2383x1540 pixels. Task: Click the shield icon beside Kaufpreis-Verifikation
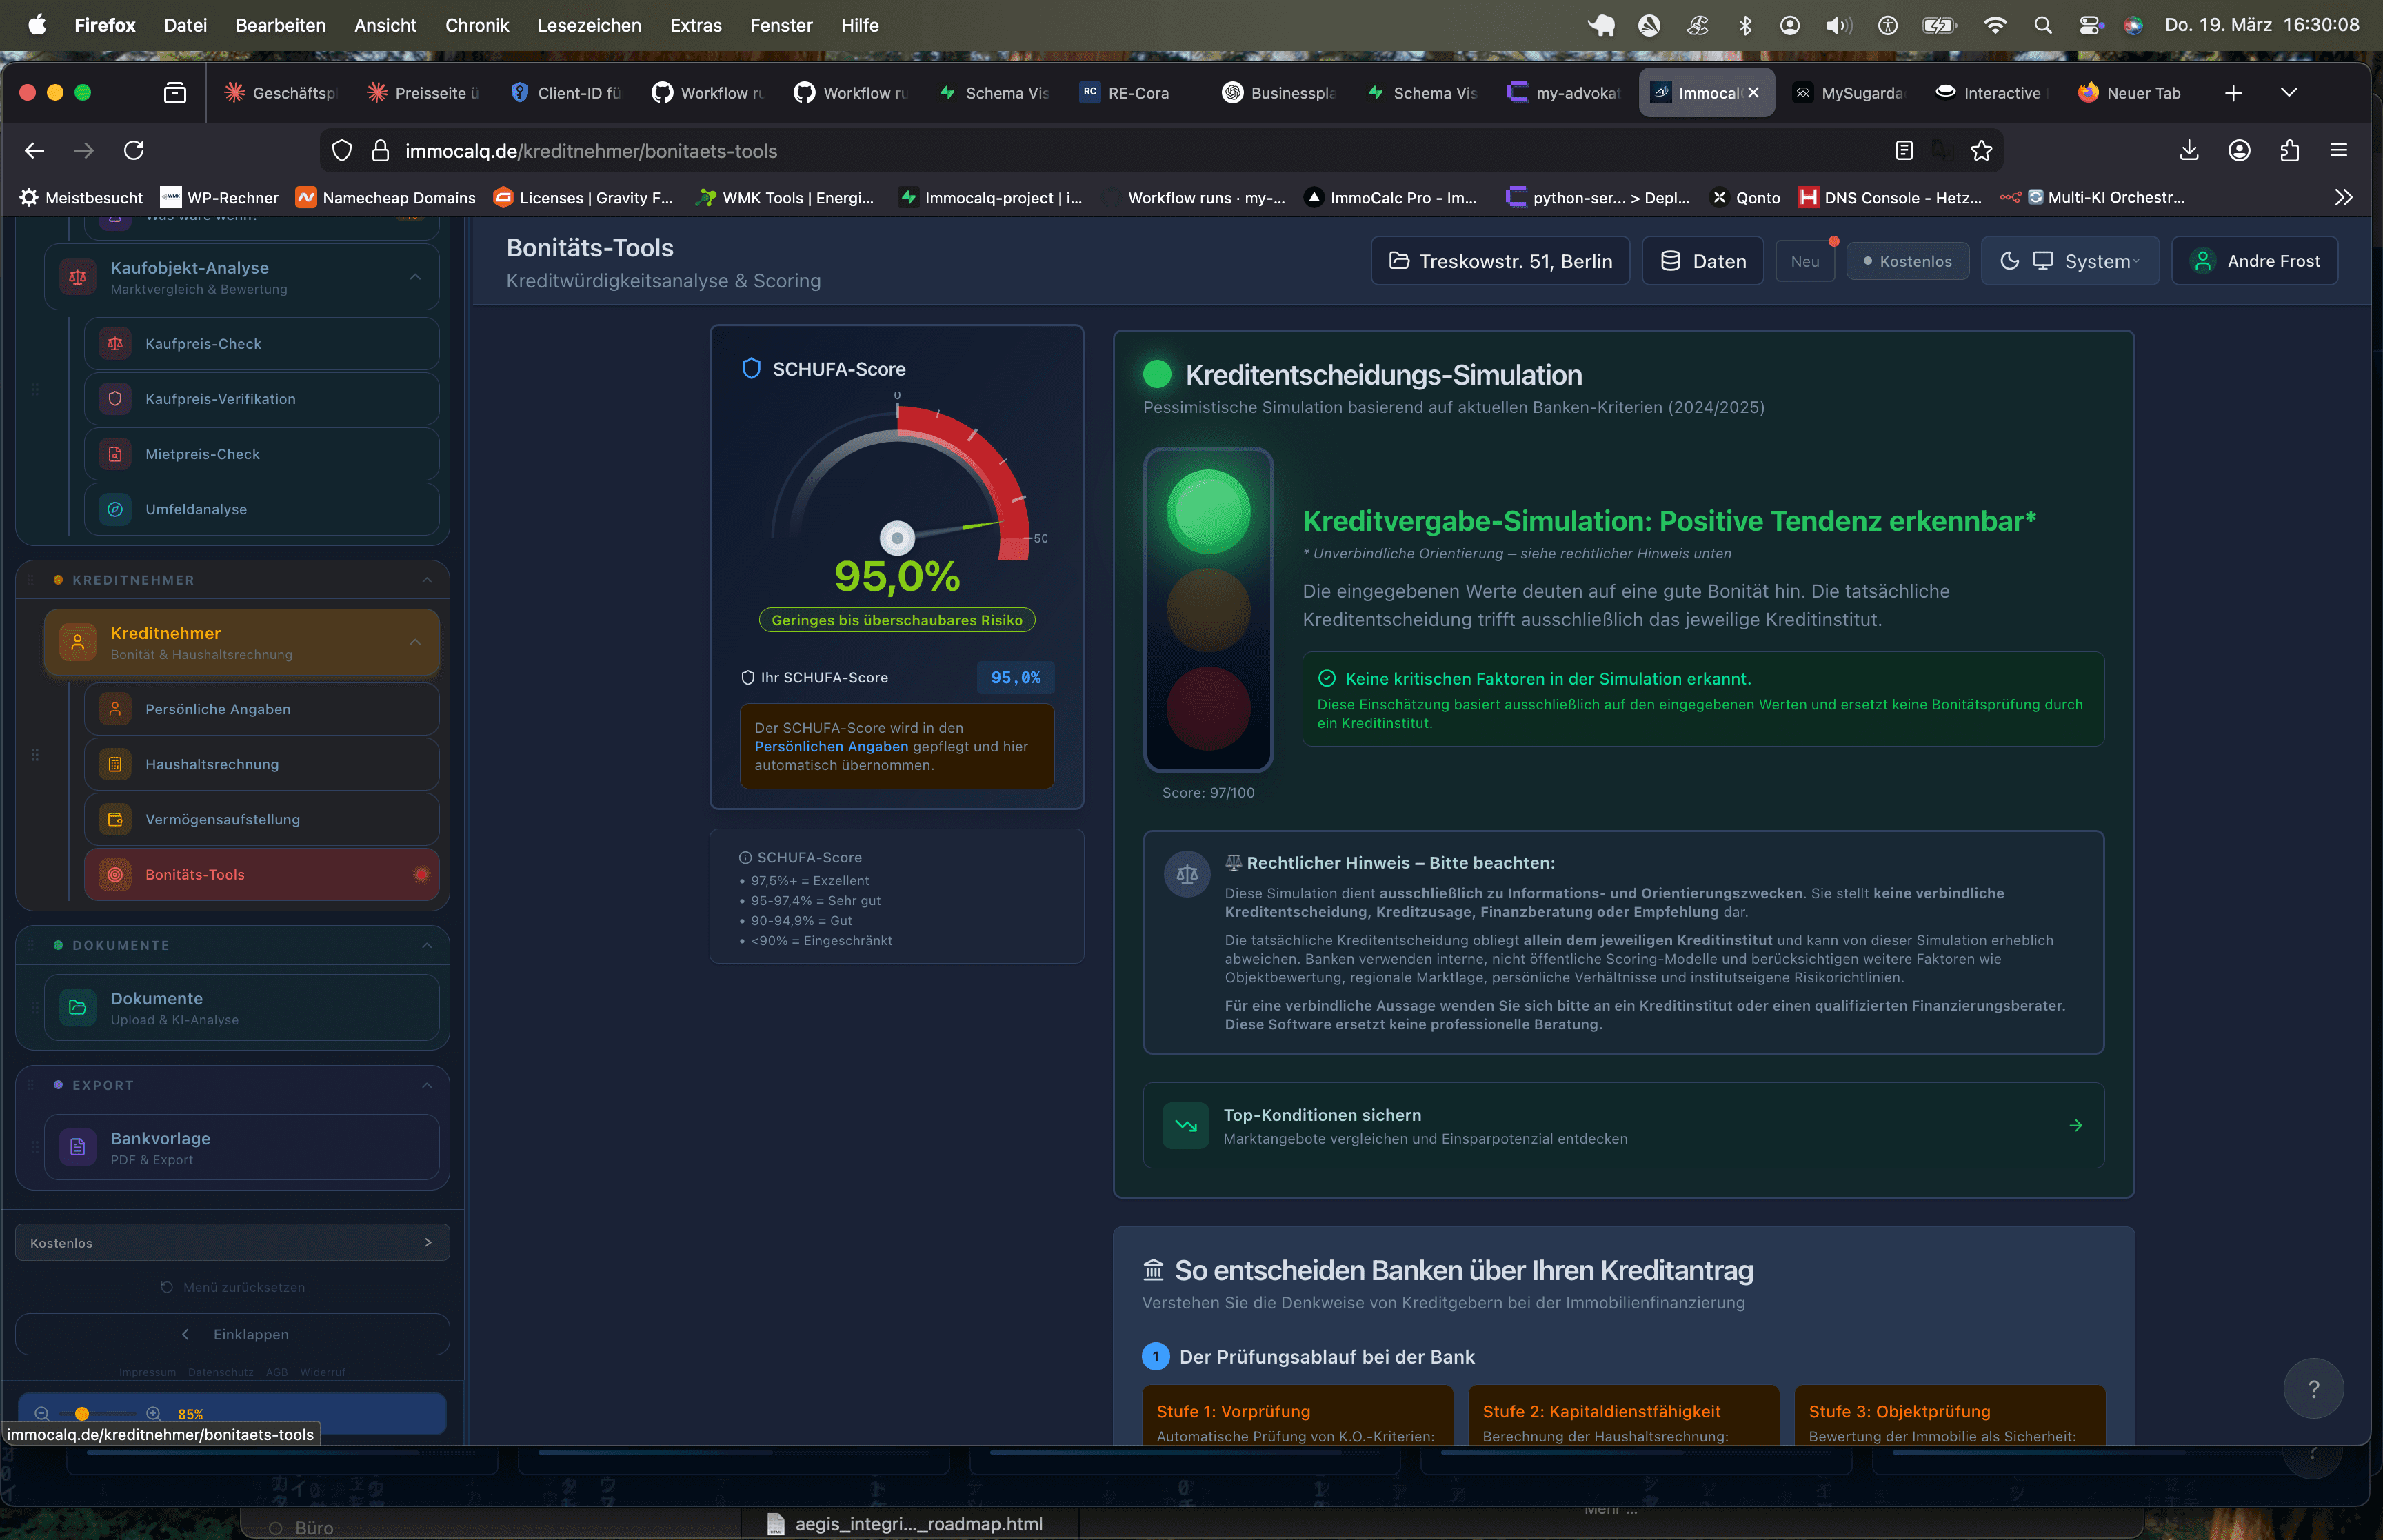115,399
